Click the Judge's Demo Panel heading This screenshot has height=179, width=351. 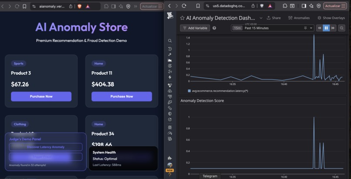25,139
